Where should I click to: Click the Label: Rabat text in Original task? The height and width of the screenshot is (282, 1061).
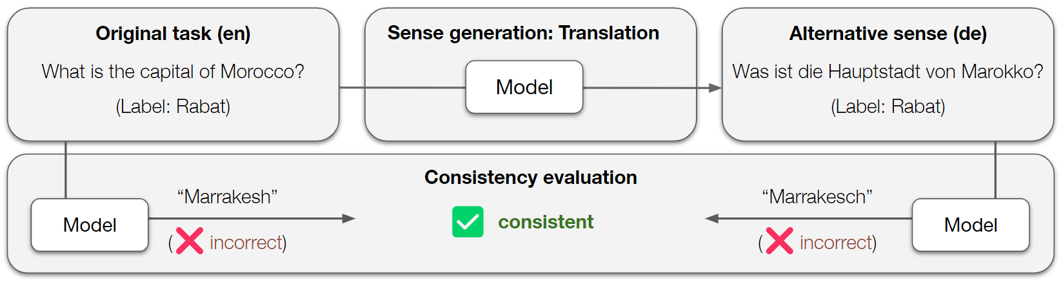click(x=173, y=106)
